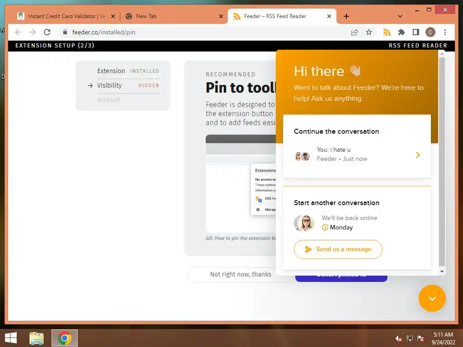Open a new browser tab

[346, 16]
